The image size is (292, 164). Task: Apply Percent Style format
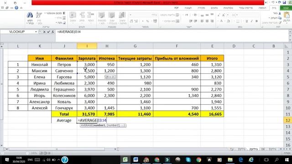click(x=147, y=21)
